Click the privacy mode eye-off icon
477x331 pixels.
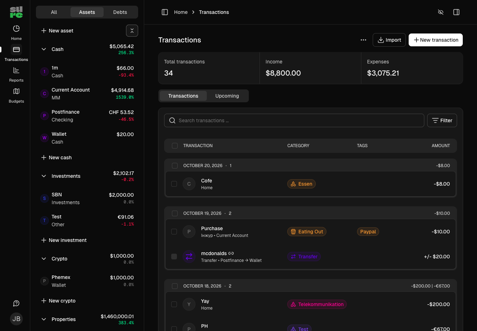(x=441, y=12)
